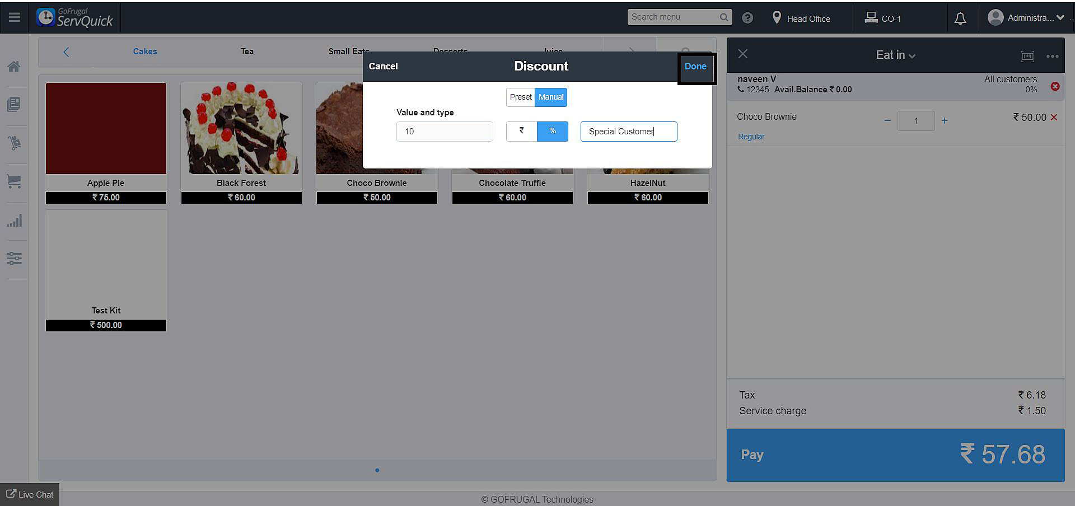Image resolution: width=1075 pixels, height=506 pixels.
Task: Decrease Choco Brownie quantity with minus
Action: click(887, 121)
